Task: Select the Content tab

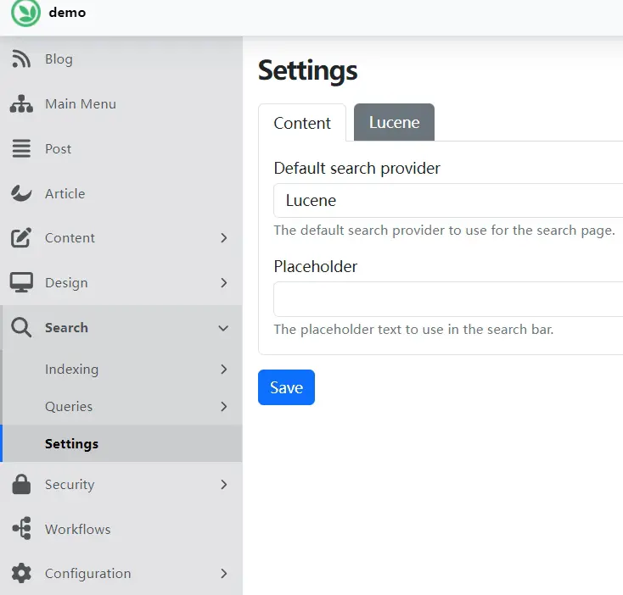Action: point(302,124)
